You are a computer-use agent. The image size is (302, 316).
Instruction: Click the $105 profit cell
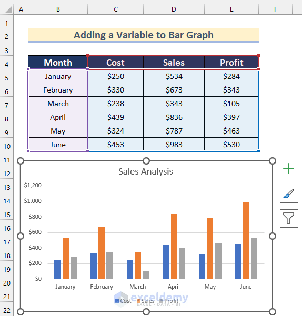pos(231,104)
